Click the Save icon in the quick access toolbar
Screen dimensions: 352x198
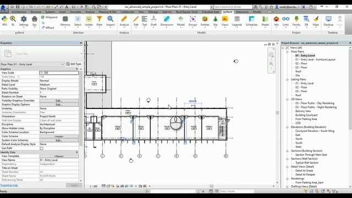pyautogui.click(x=18, y=7)
